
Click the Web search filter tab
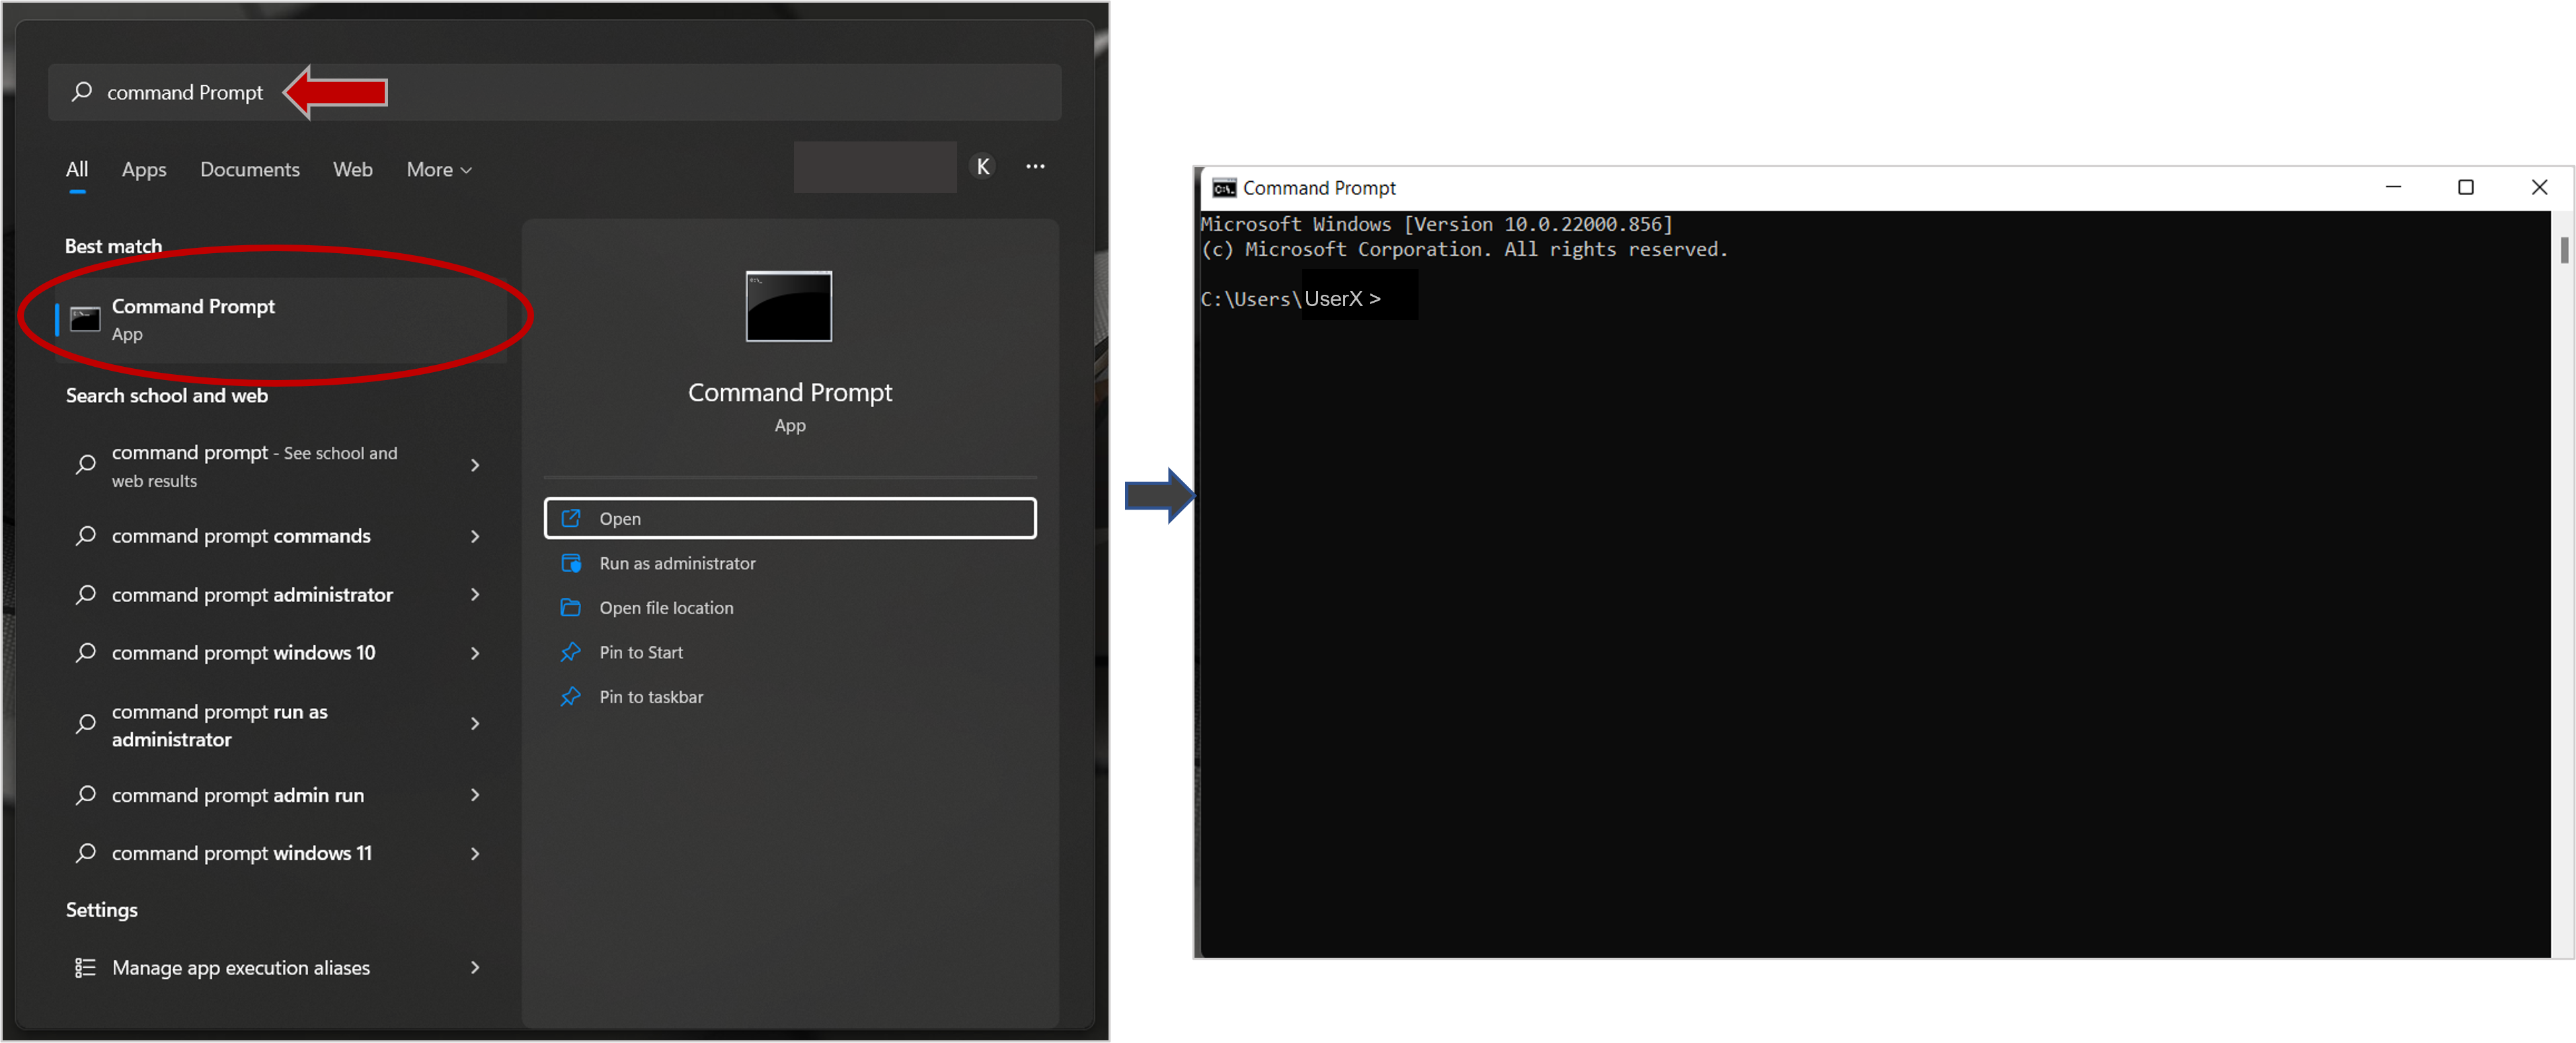pos(352,167)
